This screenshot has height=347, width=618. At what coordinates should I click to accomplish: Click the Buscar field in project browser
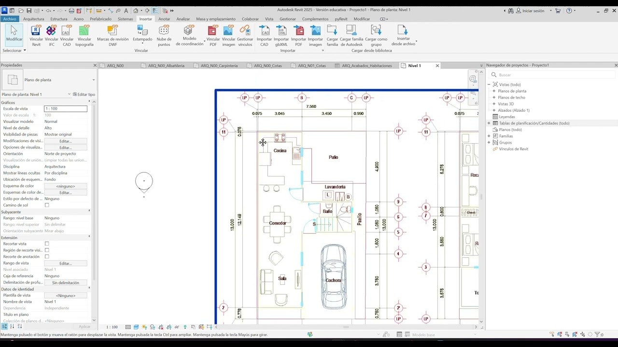[552, 75]
